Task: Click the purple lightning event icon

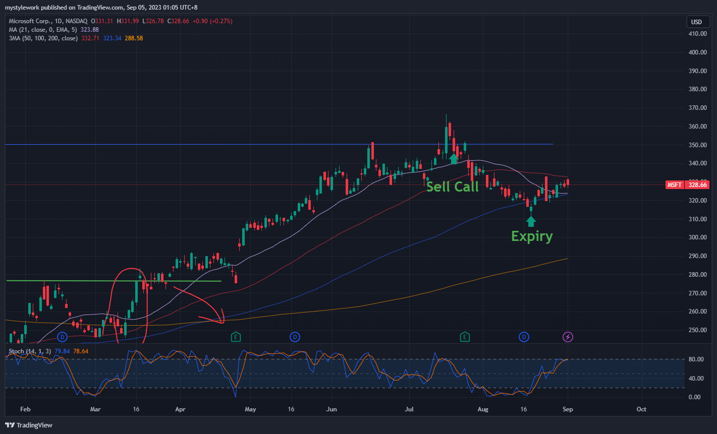Action: point(568,337)
